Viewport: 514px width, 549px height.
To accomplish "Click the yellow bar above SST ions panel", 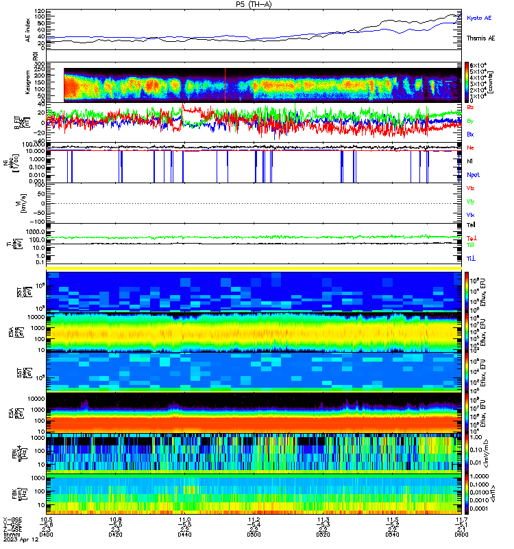I will [x=254, y=268].
